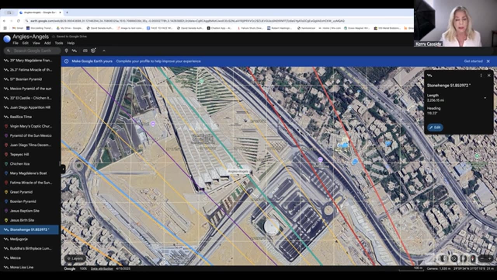The height and width of the screenshot is (280, 497).
Task: Open the Help menu
Action: (71, 43)
